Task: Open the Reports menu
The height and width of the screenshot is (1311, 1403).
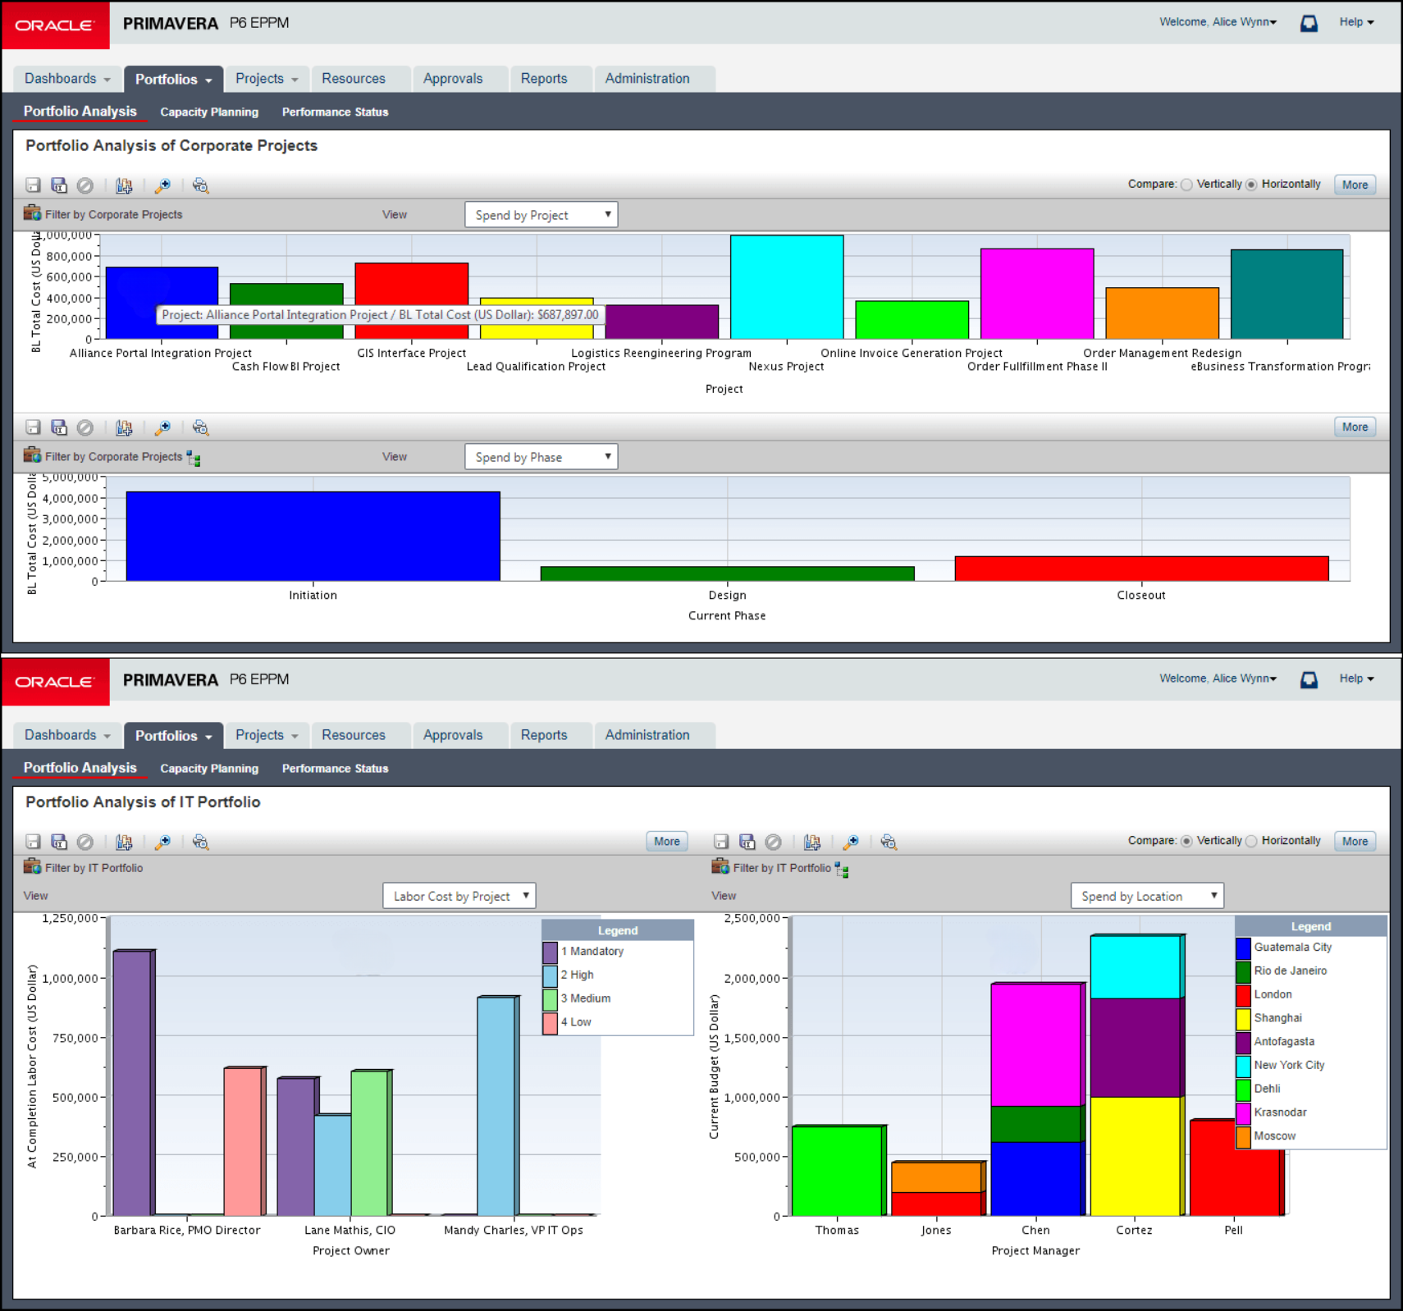Action: coord(544,78)
